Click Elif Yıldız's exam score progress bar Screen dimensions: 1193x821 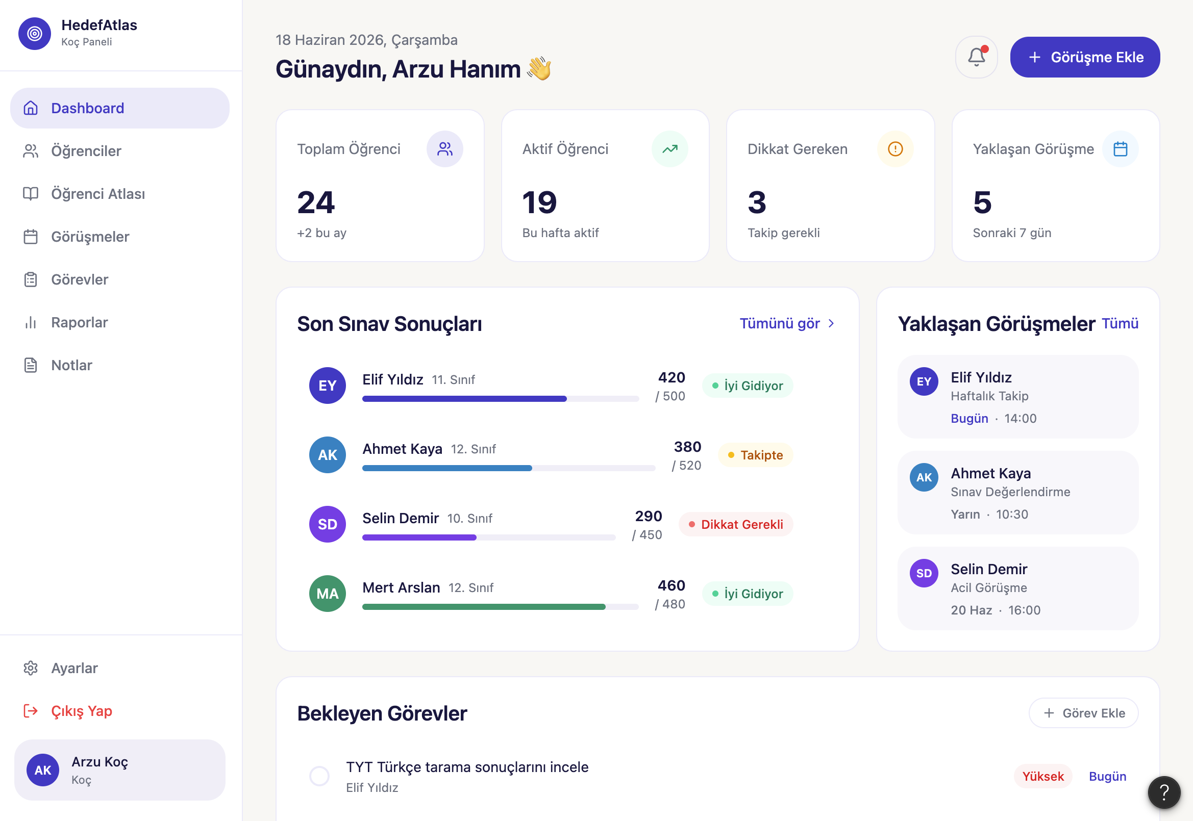[500, 399]
